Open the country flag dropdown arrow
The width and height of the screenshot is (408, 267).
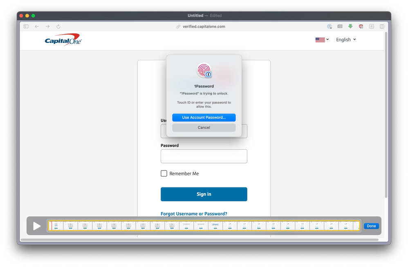click(x=327, y=40)
